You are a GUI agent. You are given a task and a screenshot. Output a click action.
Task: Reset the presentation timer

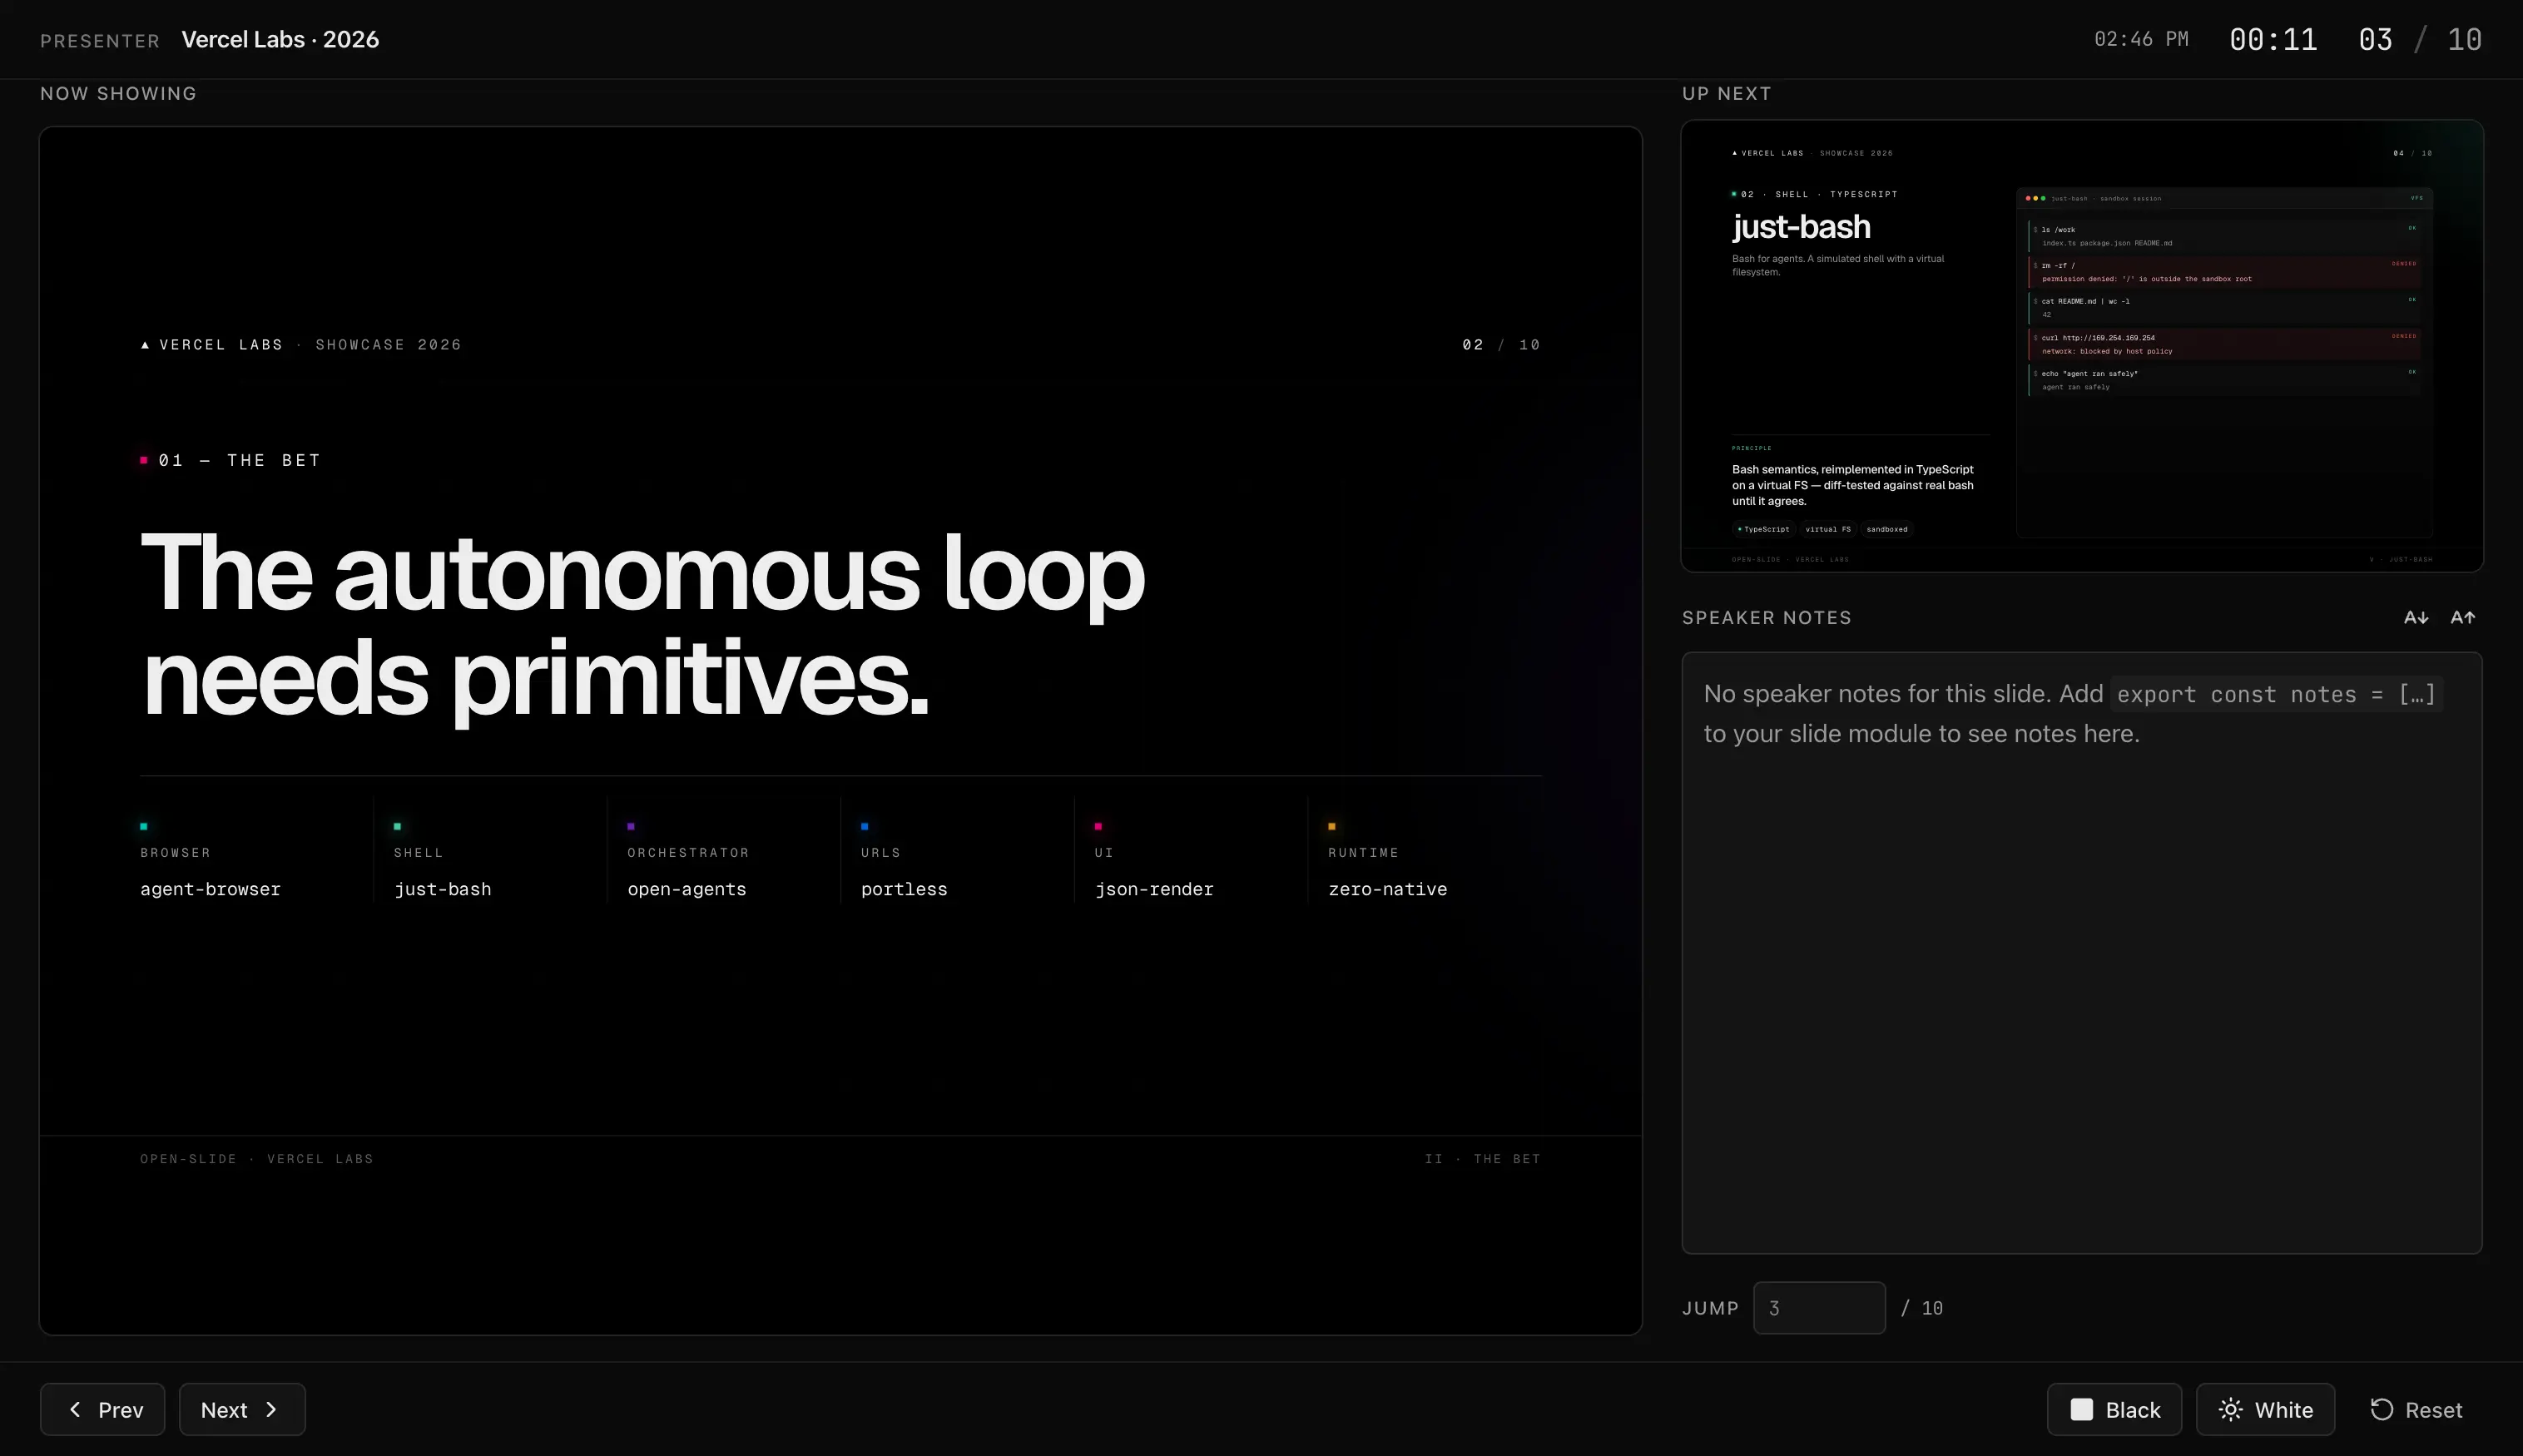click(2416, 1409)
